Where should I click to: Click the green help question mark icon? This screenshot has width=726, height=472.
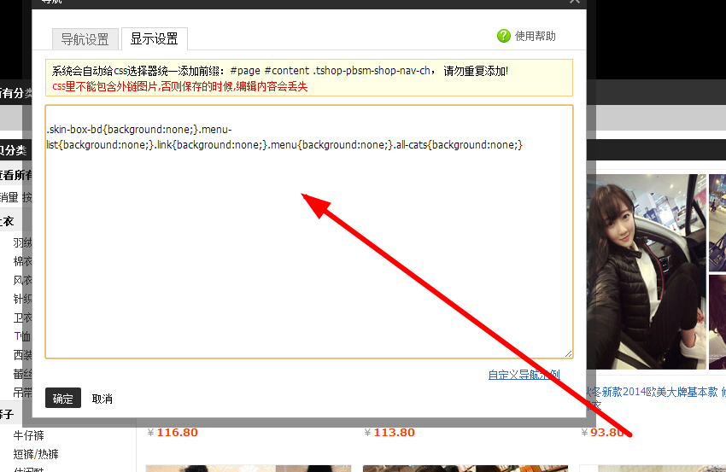(504, 36)
